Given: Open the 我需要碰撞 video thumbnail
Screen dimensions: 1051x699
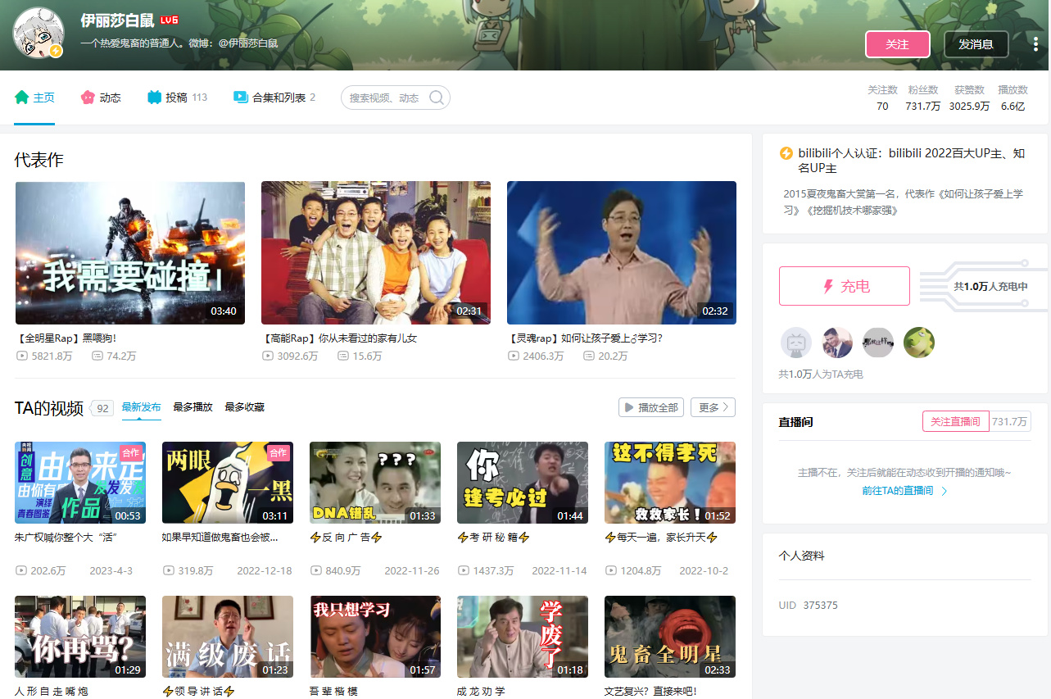Looking at the screenshot, I should [130, 252].
